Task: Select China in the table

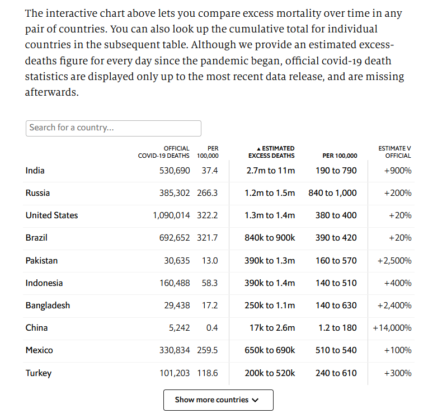Action: pos(36,328)
